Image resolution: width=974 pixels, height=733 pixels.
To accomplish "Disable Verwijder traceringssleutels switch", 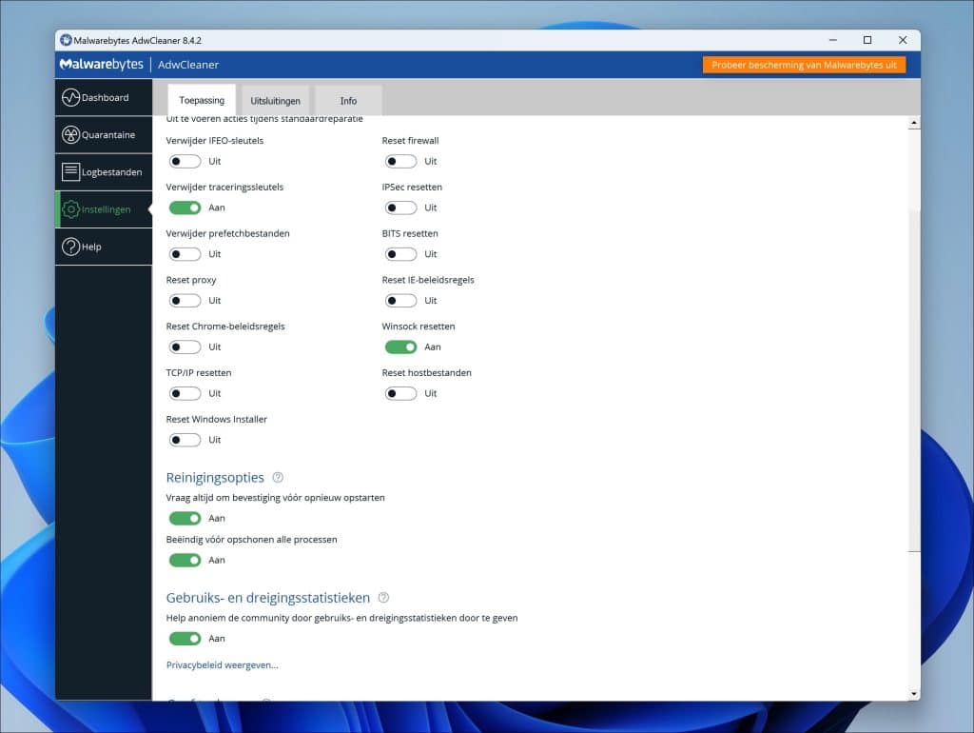I will click(185, 208).
